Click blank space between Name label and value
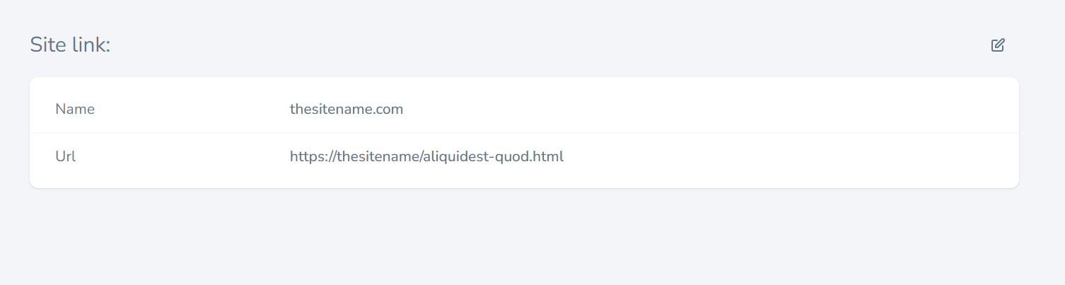Screen dimensions: 1065x285 (x=191, y=110)
